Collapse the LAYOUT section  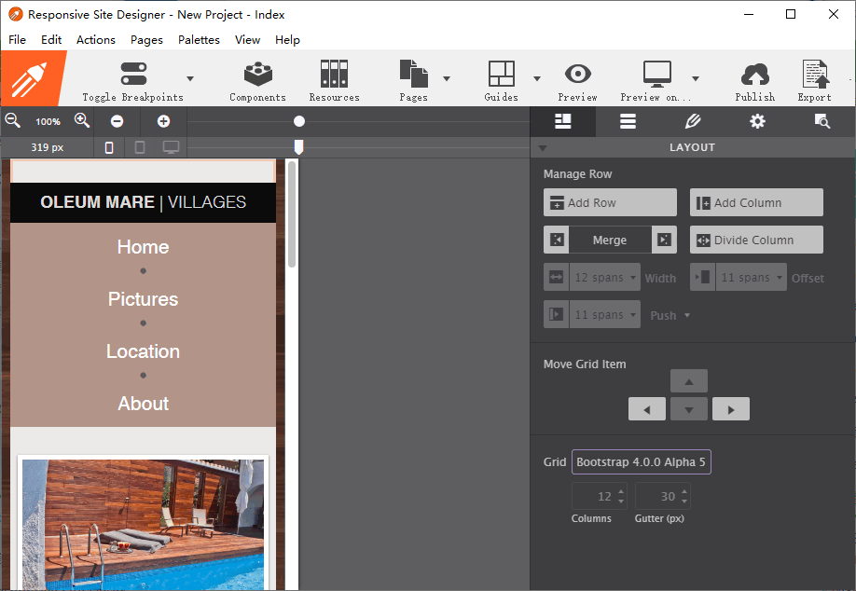(x=544, y=147)
